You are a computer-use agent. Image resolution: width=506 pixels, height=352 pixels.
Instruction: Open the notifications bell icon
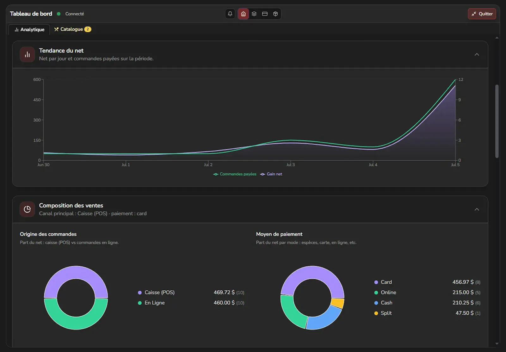(x=230, y=14)
